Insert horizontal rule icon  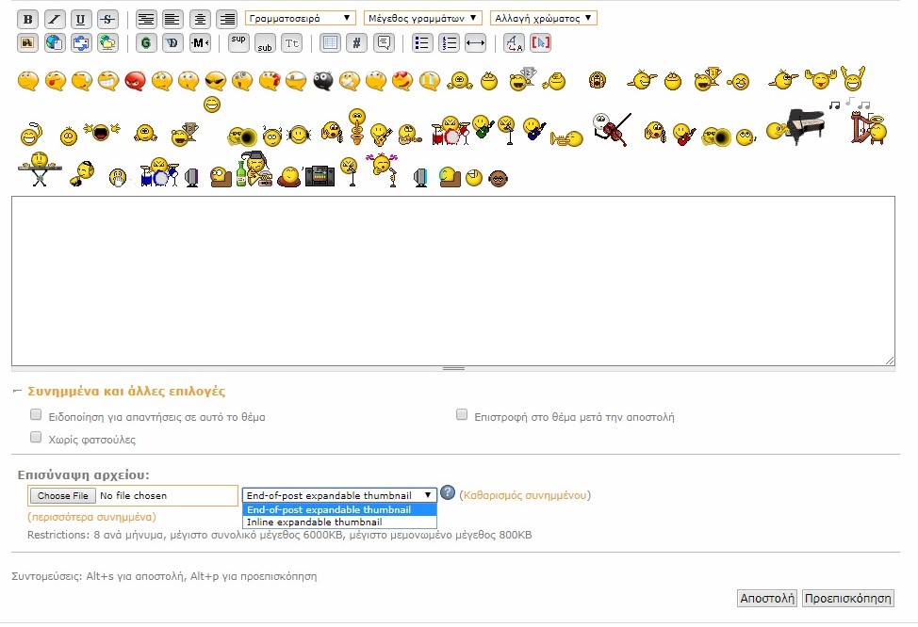(475, 42)
